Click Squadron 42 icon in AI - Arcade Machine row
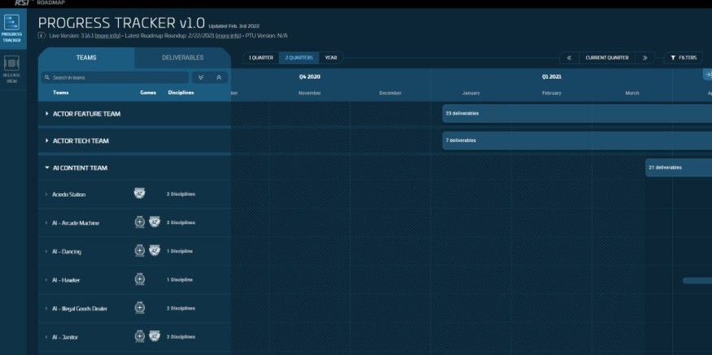Viewport: 712px width, 355px height. tap(155, 222)
